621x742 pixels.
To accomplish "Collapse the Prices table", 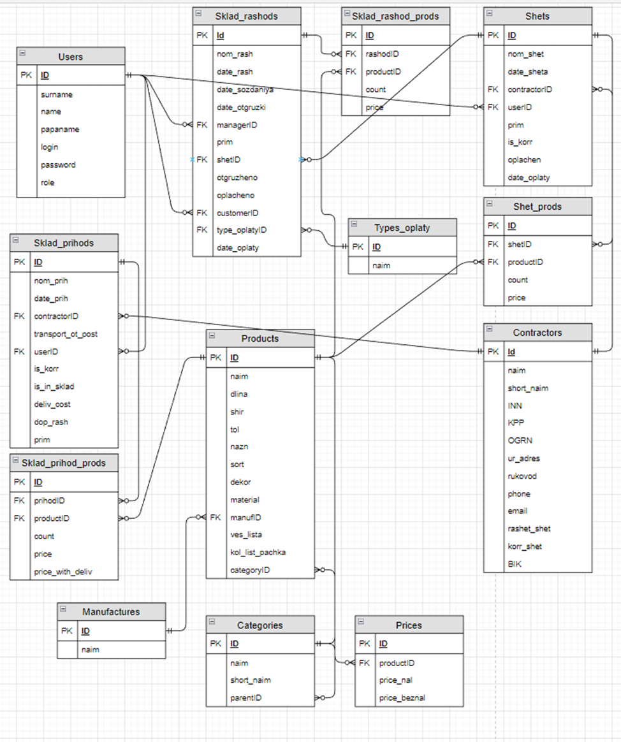I will point(361,622).
